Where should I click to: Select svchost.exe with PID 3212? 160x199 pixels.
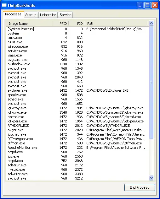coord(77,178)
